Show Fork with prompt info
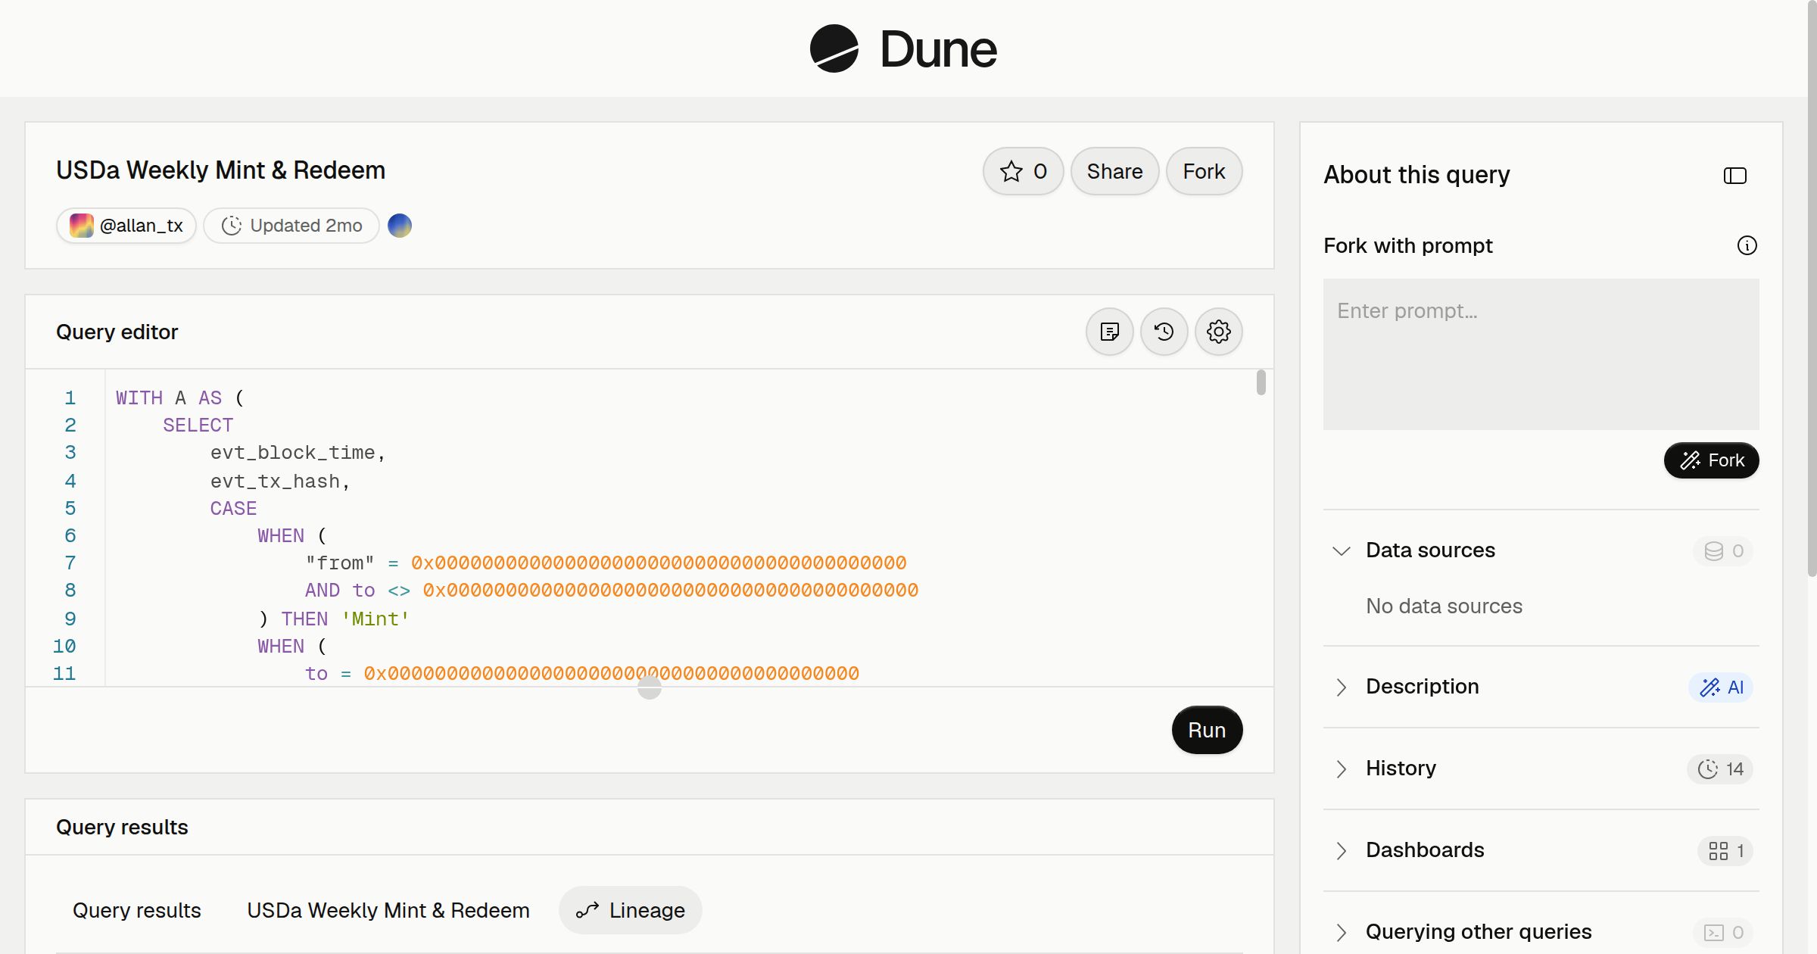The image size is (1817, 954). pos(1747,245)
